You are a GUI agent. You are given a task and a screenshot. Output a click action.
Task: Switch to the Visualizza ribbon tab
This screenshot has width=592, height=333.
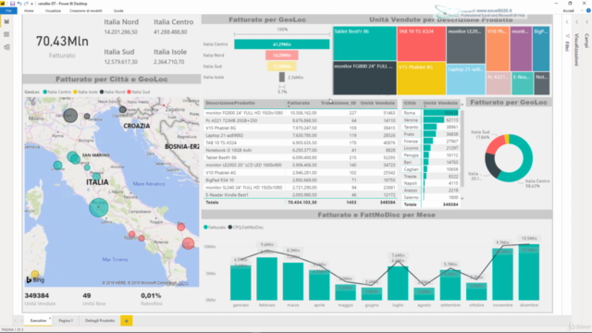click(53, 10)
